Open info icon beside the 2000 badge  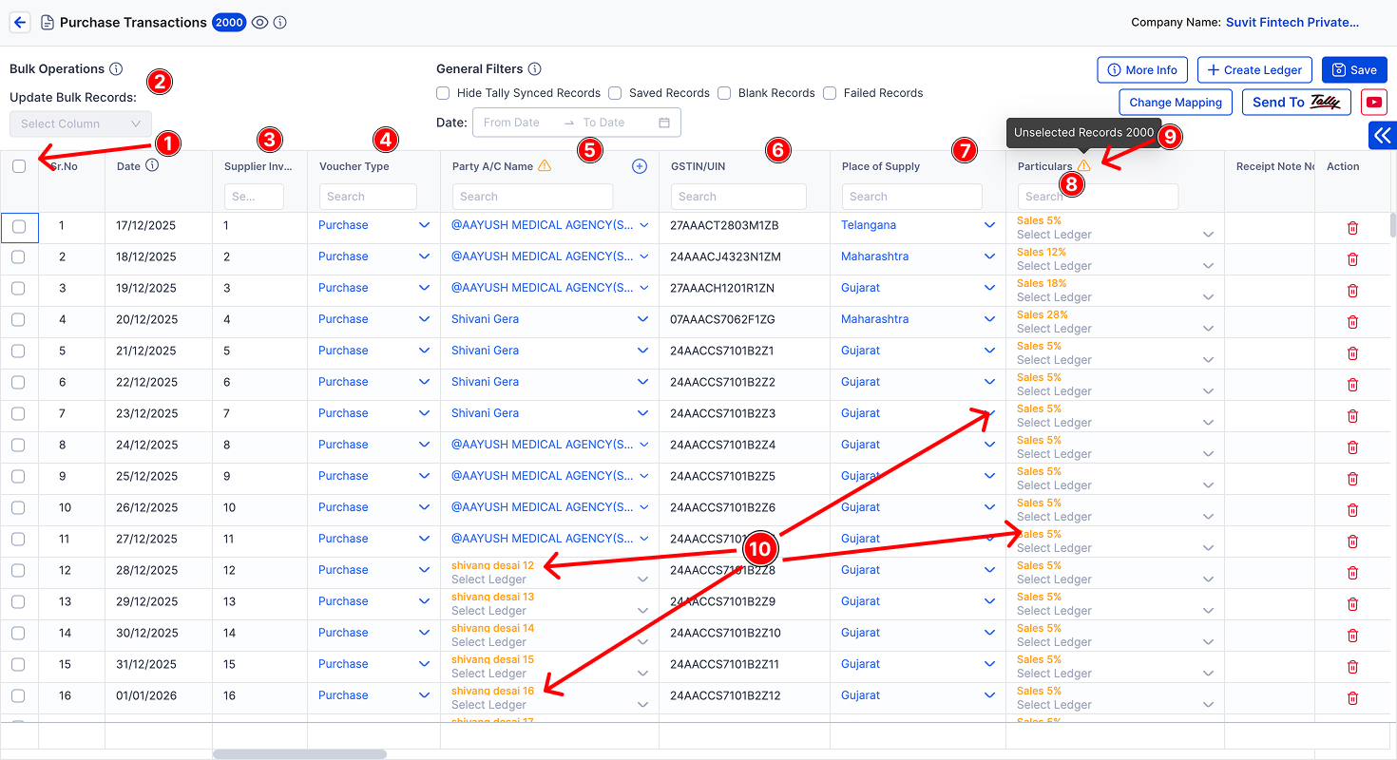(280, 22)
